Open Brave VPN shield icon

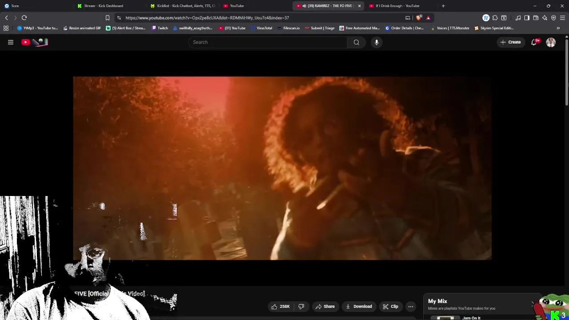pyautogui.click(x=553, y=18)
